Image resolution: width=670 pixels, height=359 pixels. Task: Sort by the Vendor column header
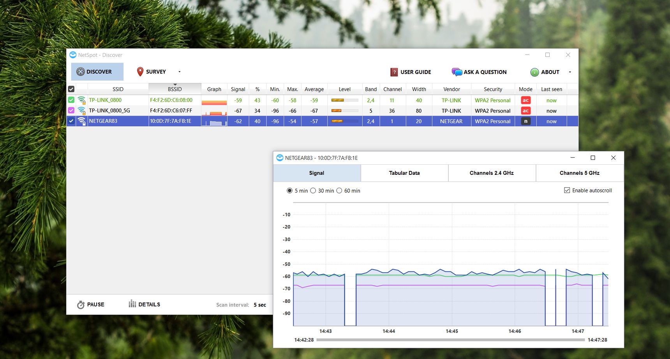coord(452,89)
